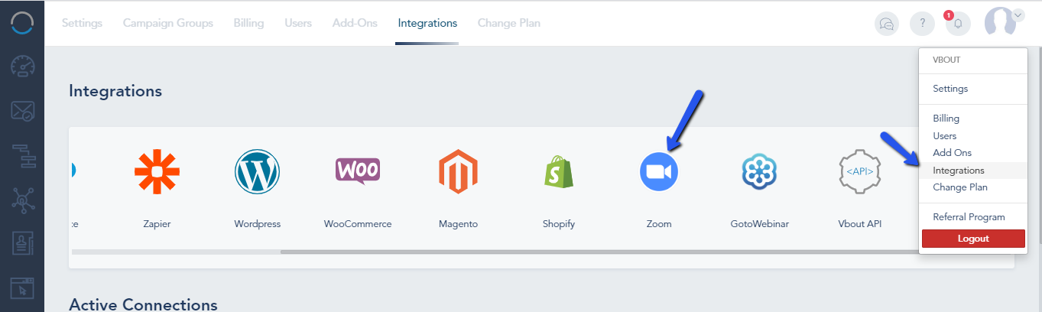Viewport: 1042px width, 312px height.
Task: Select the WooCommerce integration logo
Action: 357,170
